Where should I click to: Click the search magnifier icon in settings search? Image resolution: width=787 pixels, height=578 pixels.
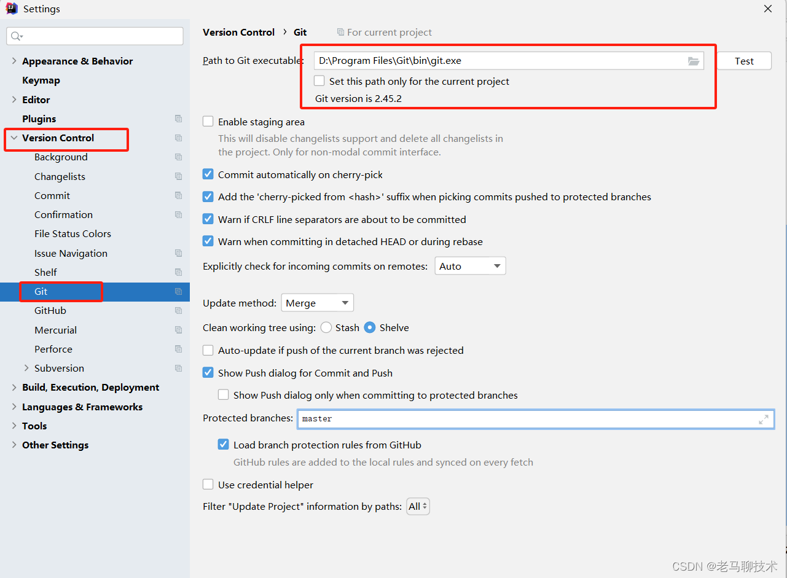tap(17, 36)
